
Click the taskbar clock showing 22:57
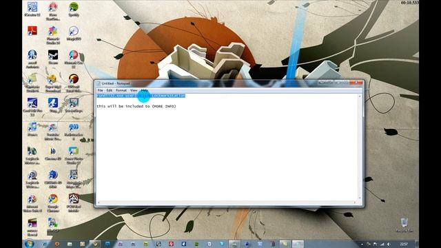click(404, 244)
